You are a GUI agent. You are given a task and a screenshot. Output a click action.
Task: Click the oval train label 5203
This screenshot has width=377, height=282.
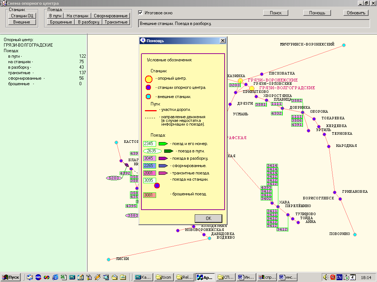pos(114,178)
